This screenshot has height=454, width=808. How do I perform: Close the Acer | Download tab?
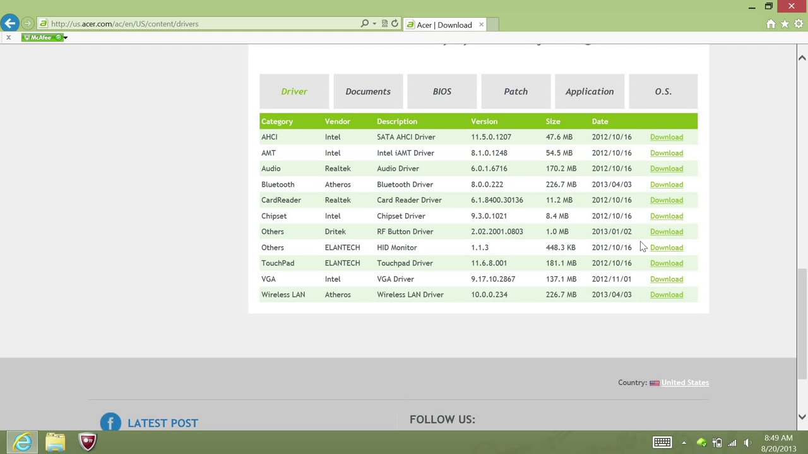tap(481, 25)
